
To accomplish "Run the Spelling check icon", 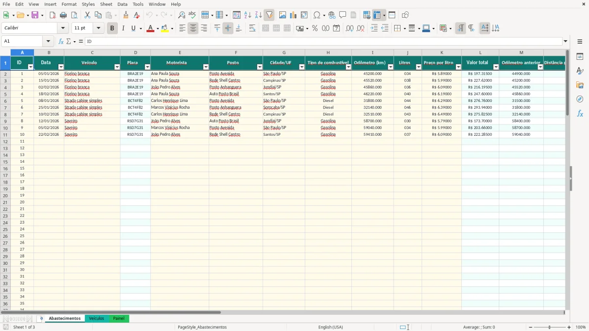I will 192,15.
